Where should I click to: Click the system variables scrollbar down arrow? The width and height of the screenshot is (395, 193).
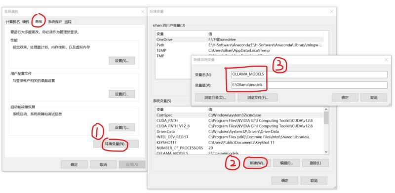(x=326, y=152)
